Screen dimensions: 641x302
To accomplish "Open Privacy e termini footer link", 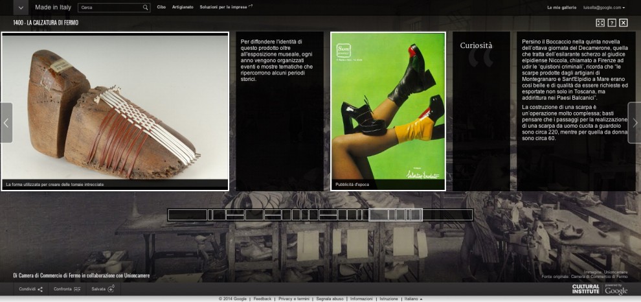I will point(294,299).
